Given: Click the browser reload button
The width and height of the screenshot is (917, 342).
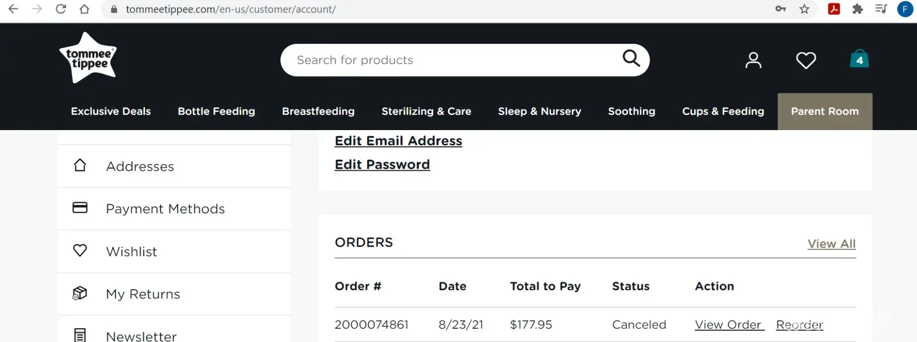Looking at the screenshot, I should point(61,9).
